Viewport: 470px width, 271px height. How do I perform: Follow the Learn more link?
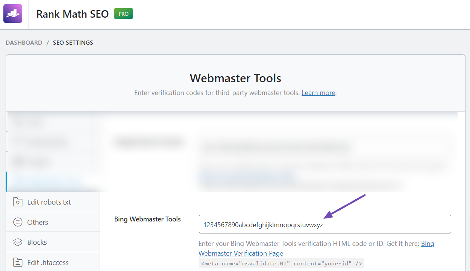(318, 92)
